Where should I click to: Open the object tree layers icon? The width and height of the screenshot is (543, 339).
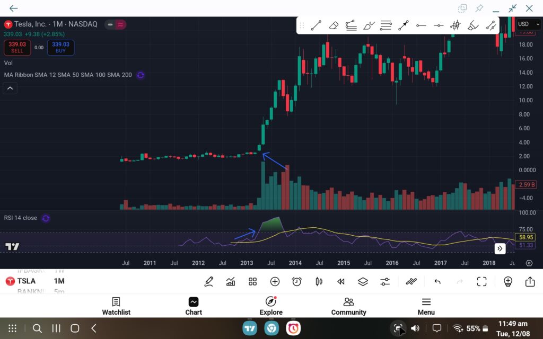pos(363,282)
